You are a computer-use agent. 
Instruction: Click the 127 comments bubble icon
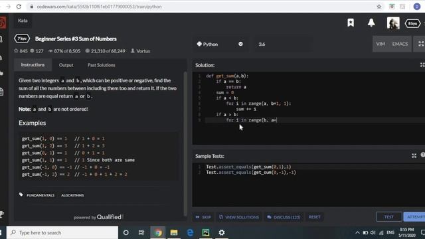[x=32, y=51]
